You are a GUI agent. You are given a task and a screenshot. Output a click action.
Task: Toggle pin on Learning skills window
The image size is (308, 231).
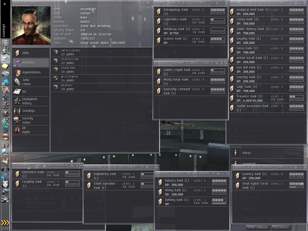click(x=291, y=3)
